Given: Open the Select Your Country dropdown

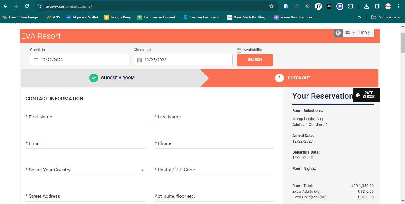Looking at the screenshot, I should coord(85,170).
